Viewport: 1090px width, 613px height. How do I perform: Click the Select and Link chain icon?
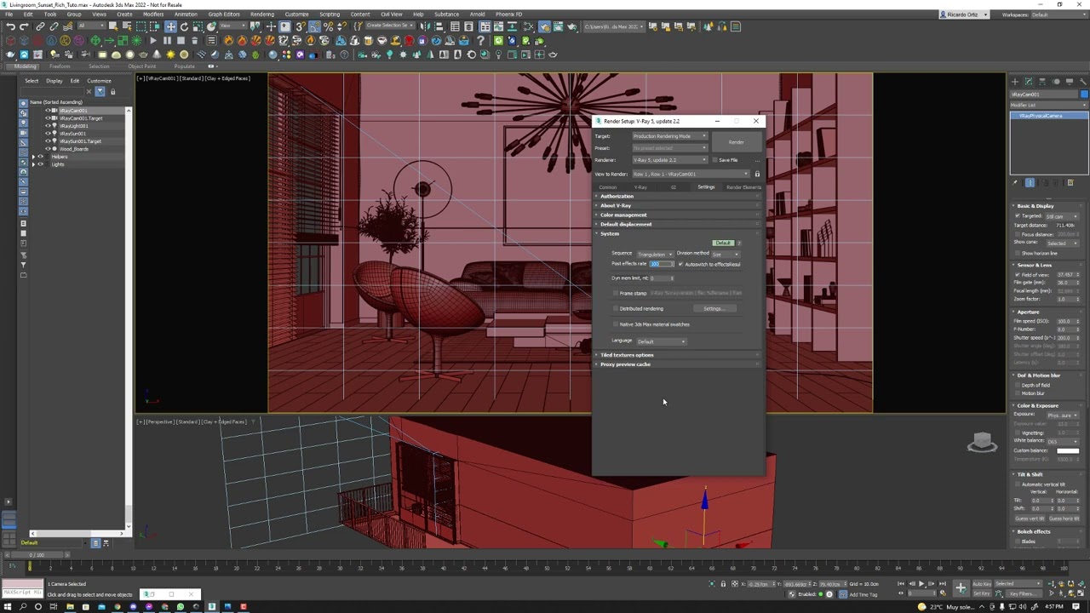(40, 26)
